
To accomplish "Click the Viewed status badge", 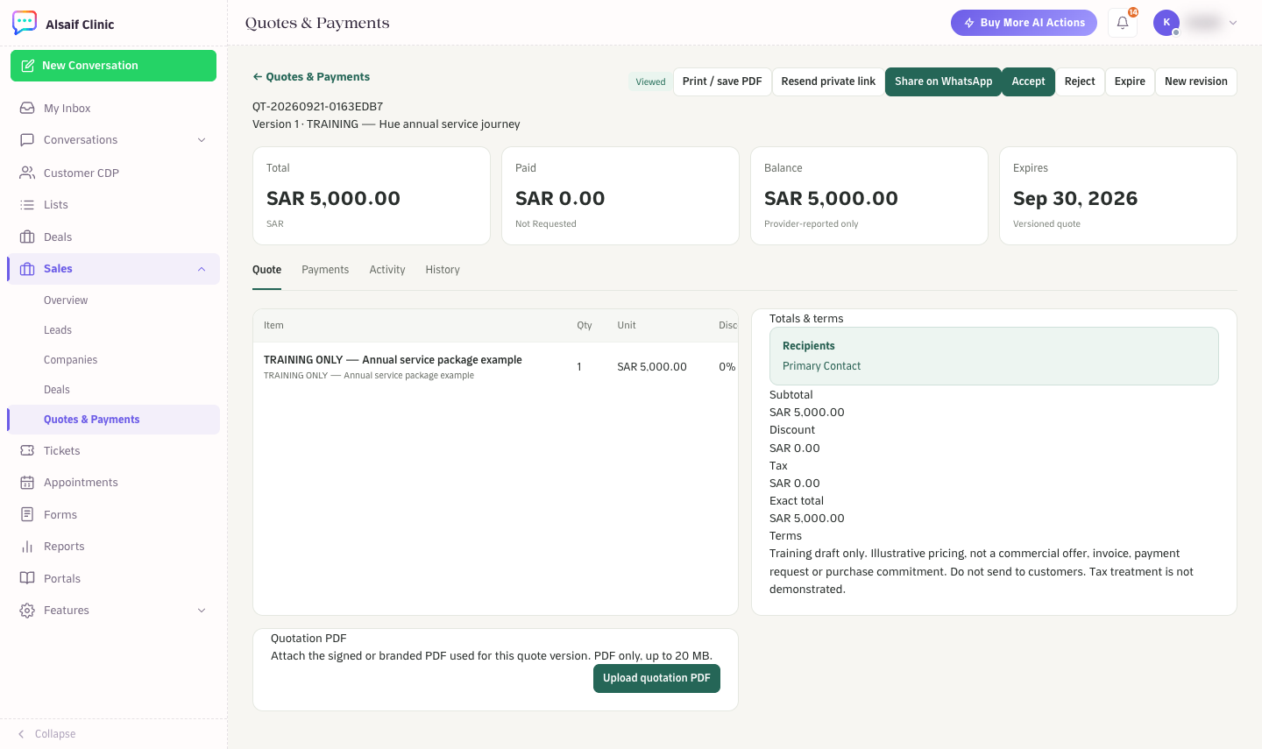I will pyautogui.click(x=650, y=81).
